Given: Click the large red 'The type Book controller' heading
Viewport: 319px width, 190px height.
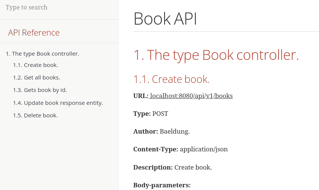Looking at the screenshot, I should click(216, 55).
